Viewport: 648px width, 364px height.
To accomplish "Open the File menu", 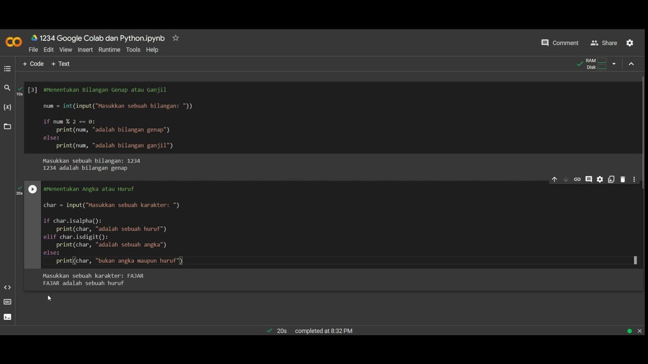I will point(33,50).
